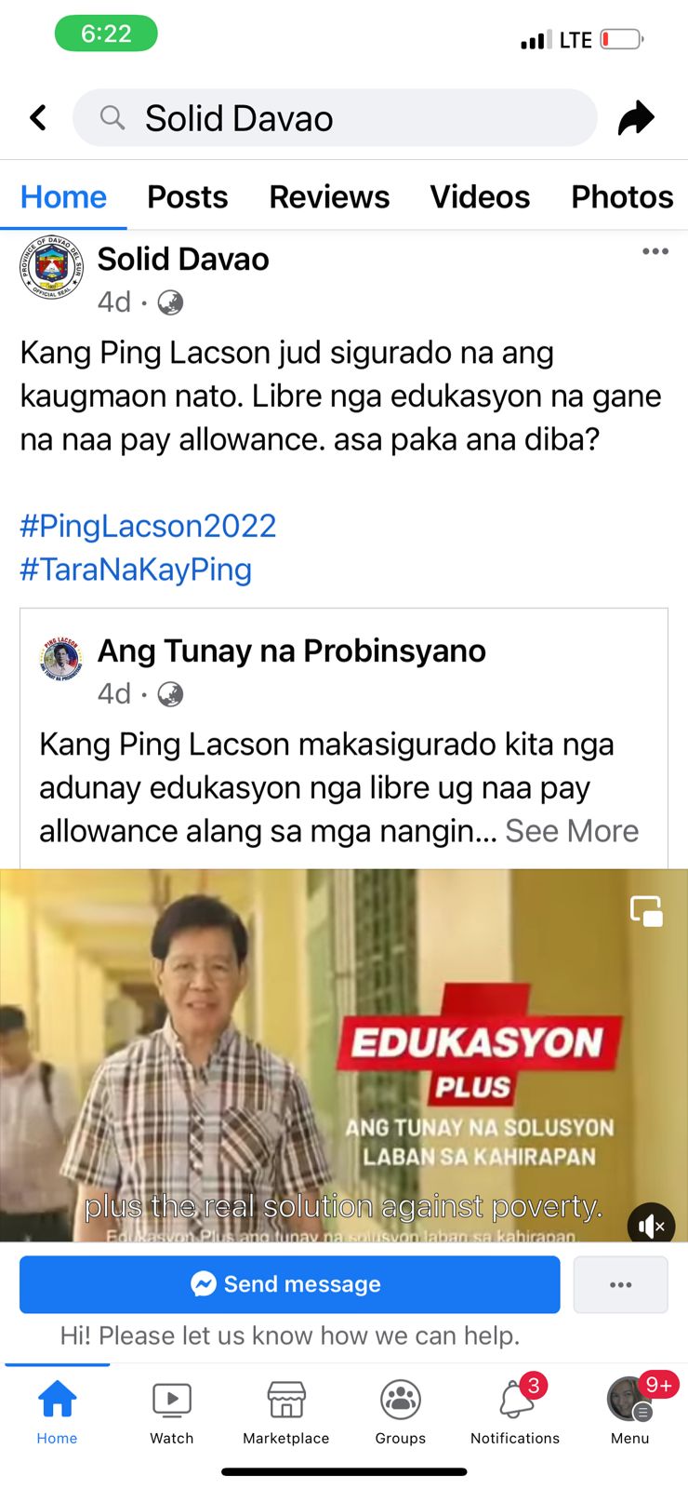This screenshot has height=1489, width=688.
Task: Open the #PingLacson2022 hashtag link
Action: coord(148,526)
